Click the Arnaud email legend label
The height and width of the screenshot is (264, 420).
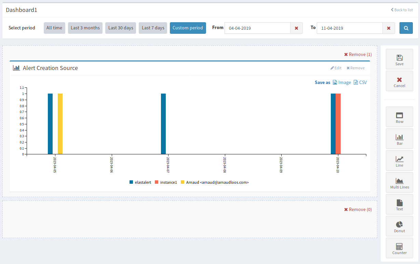tap(217, 182)
